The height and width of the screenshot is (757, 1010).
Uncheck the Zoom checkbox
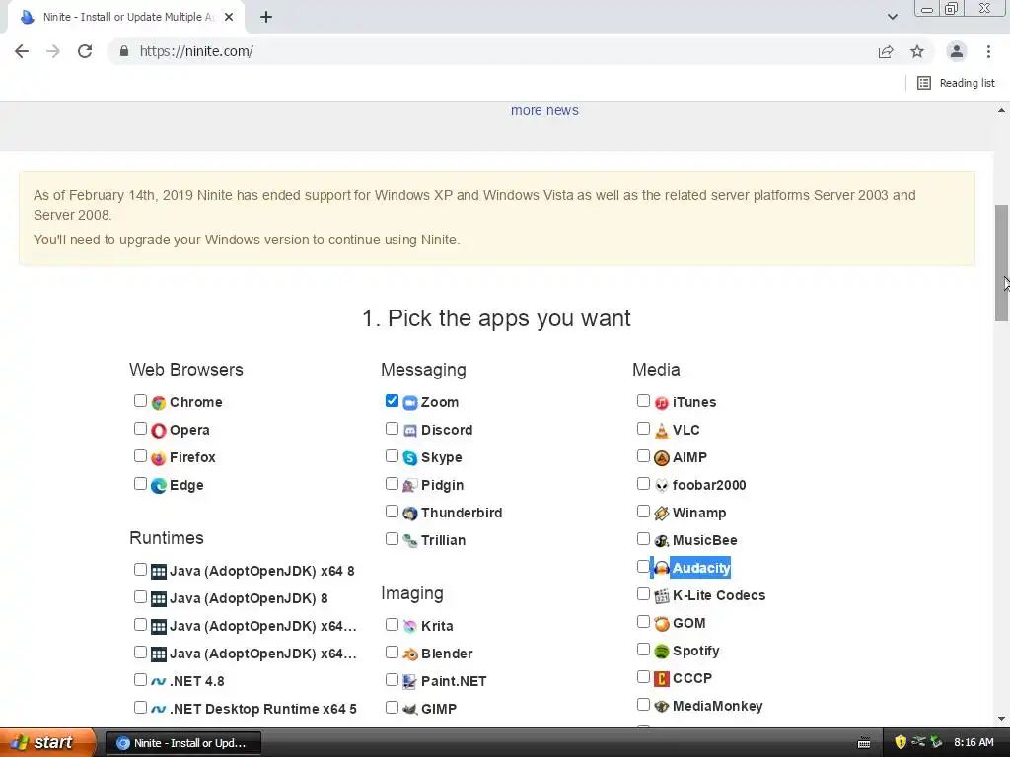coord(392,400)
